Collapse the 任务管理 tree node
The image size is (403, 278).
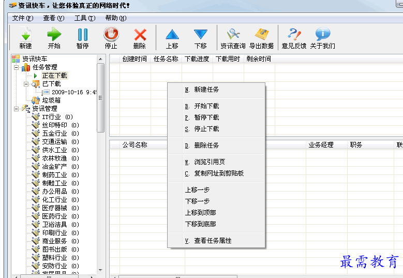(17, 67)
